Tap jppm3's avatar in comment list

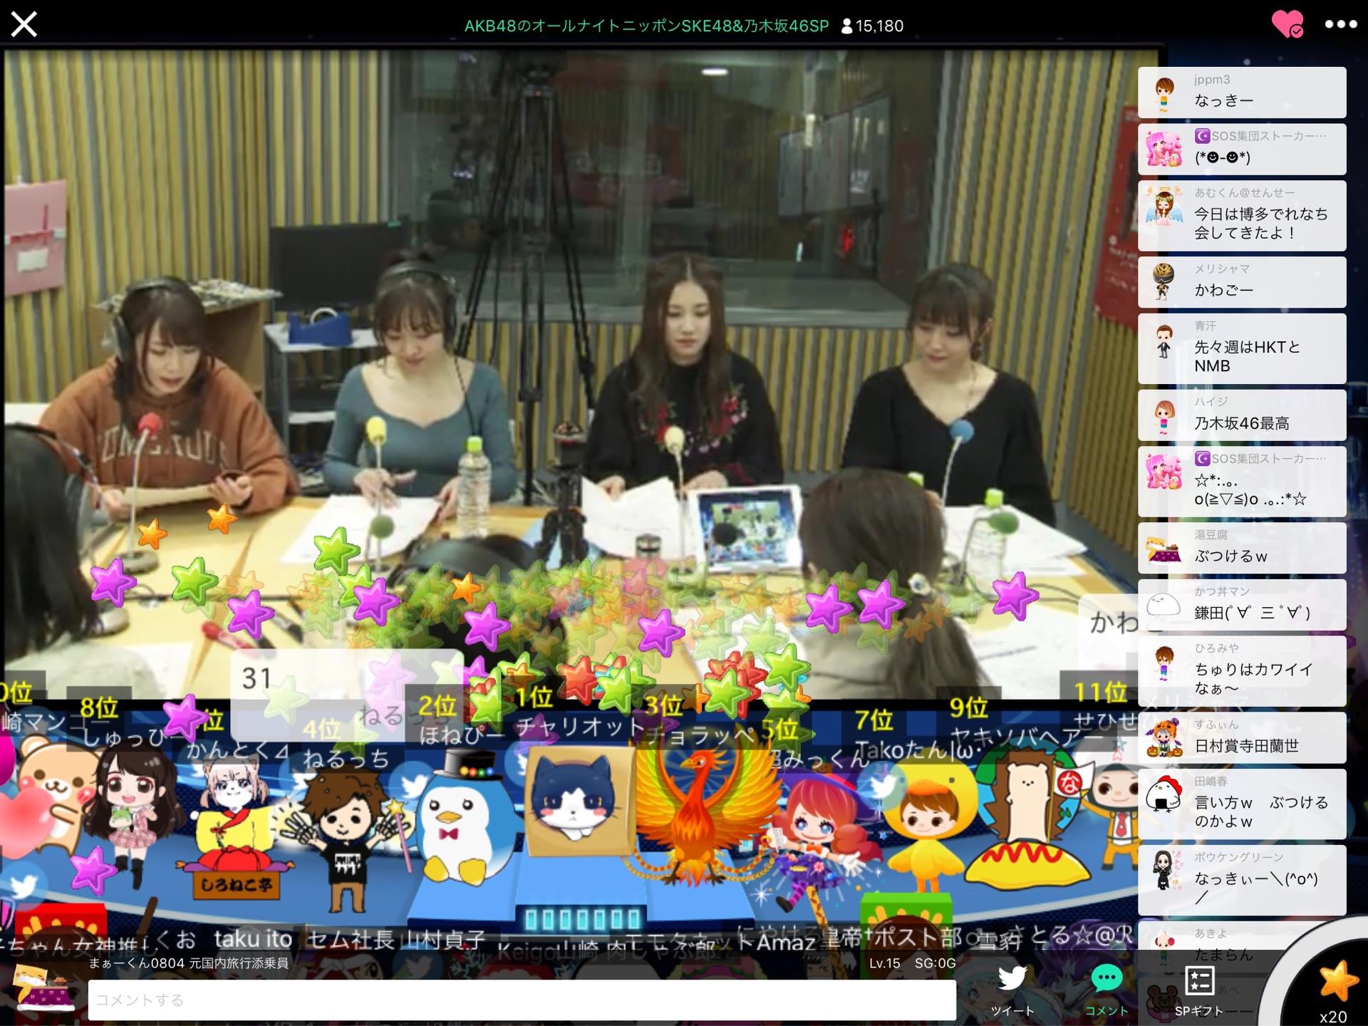(x=1164, y=93)
